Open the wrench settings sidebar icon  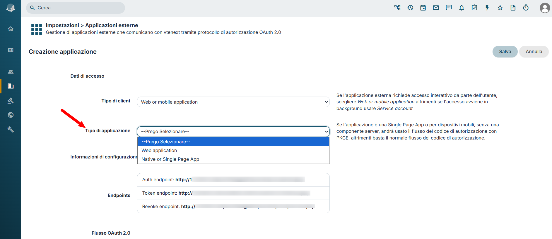click(11, 129)
